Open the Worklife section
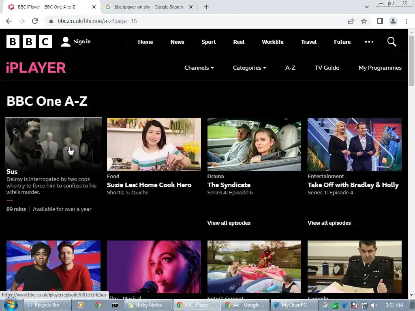The image size is (415, 311). click(273, 42)
